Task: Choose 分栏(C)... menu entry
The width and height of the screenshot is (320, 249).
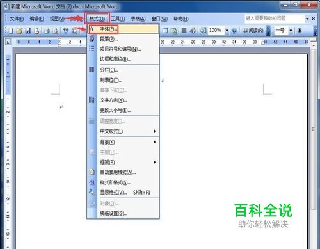Action: coord(123,70)
